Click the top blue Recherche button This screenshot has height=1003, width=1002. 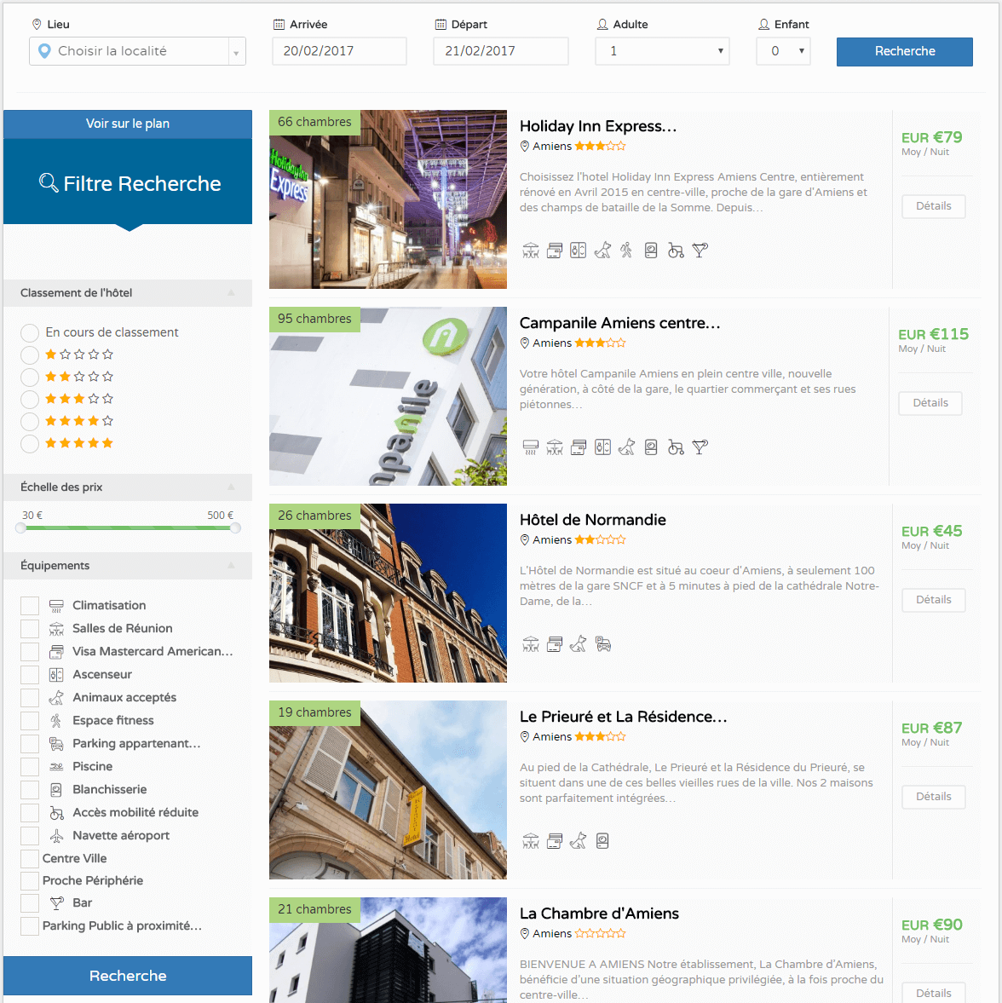(905, 52)
